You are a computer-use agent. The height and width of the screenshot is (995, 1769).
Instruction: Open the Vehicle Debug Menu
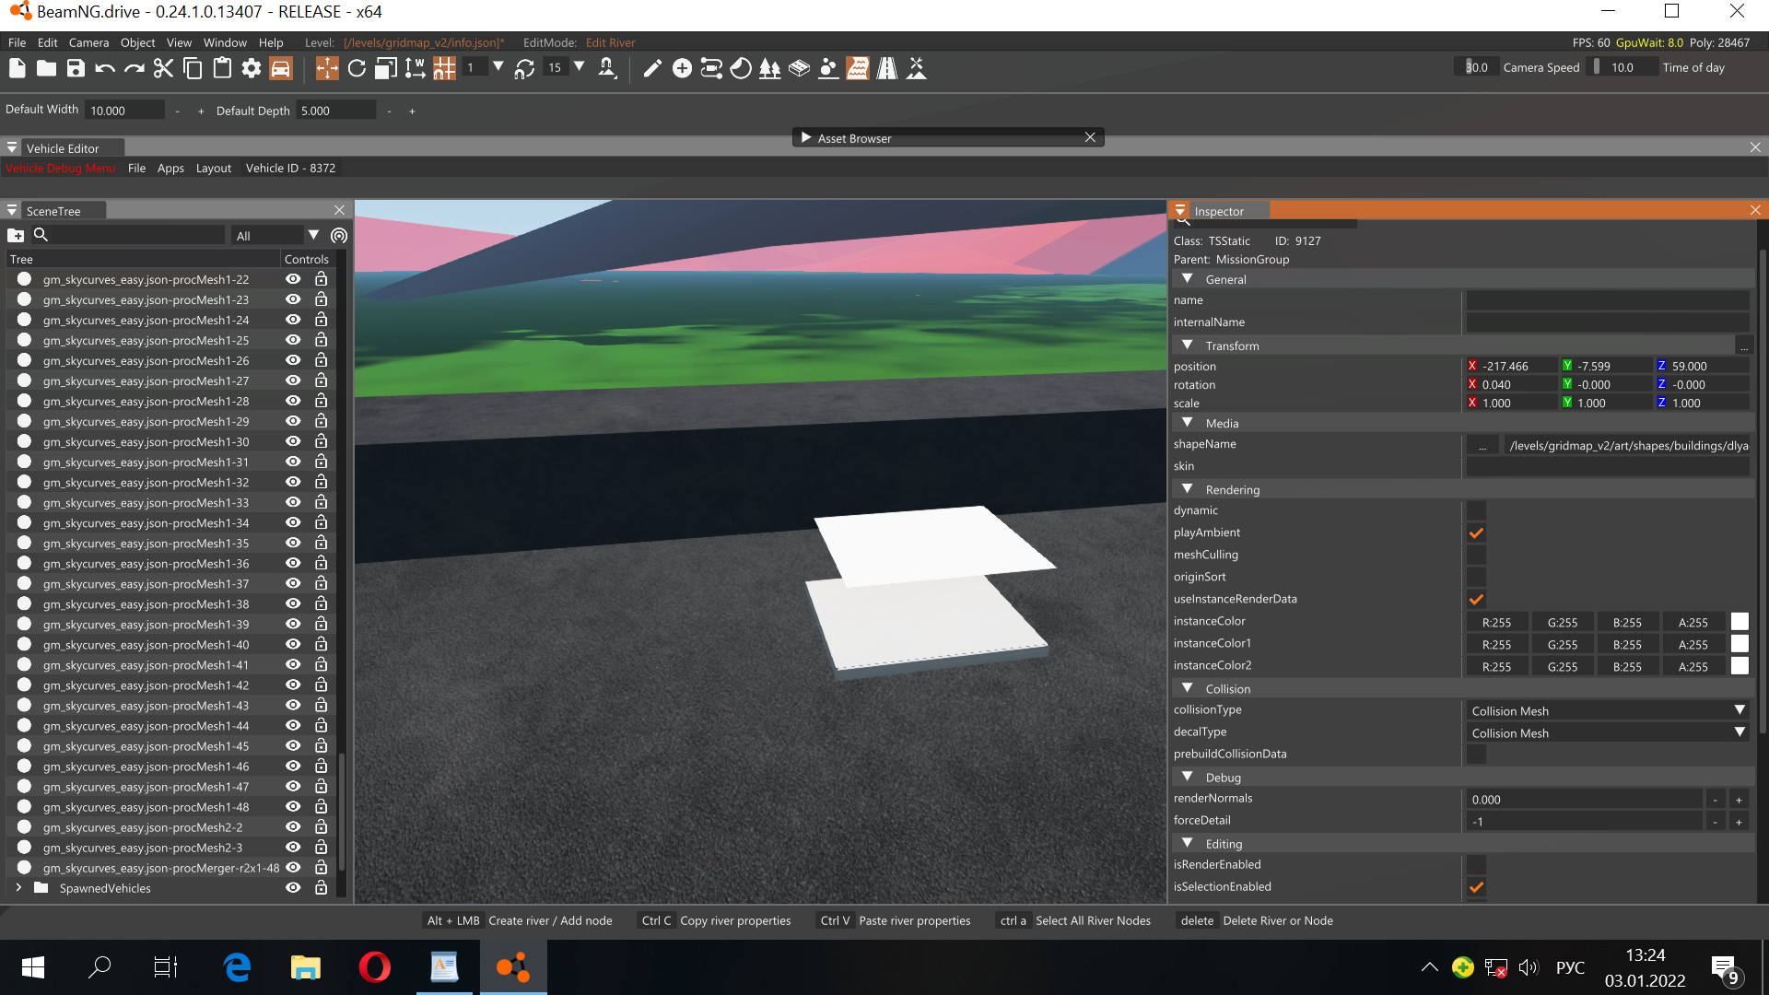[61, 169]
